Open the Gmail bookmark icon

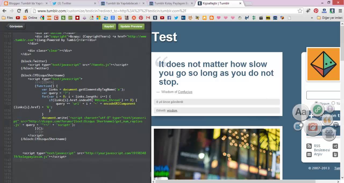tap(148, 18)
